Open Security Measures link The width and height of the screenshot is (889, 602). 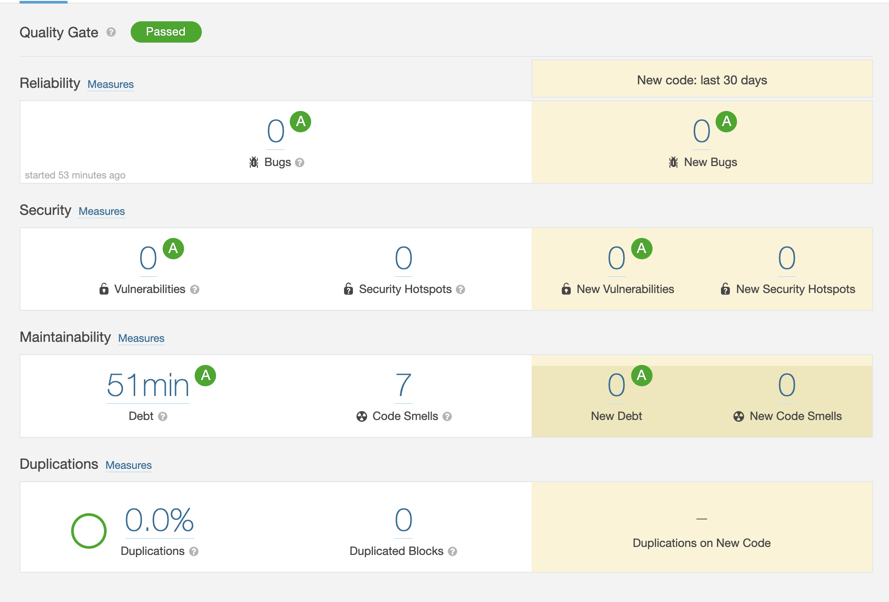(x=102, y=211)
